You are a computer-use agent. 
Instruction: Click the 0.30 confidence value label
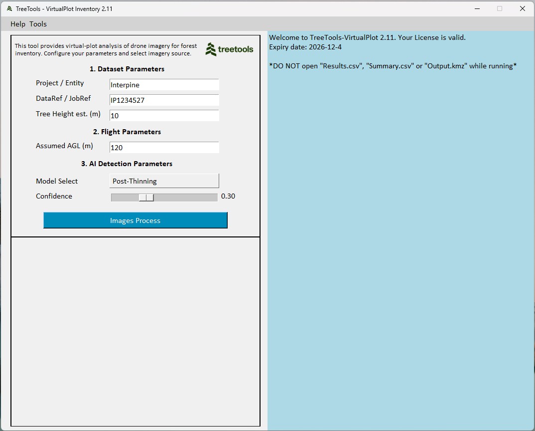pos(228,197)
